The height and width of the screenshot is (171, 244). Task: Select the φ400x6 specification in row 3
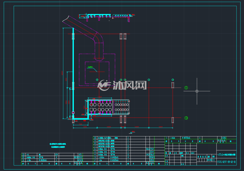pyautogui.click(x=114, y=157)
